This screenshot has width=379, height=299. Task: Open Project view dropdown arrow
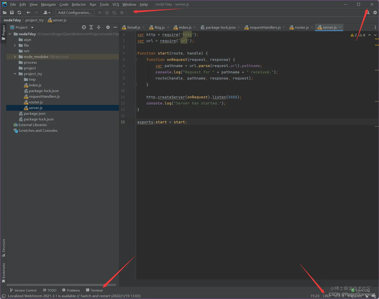coord(32,28)
